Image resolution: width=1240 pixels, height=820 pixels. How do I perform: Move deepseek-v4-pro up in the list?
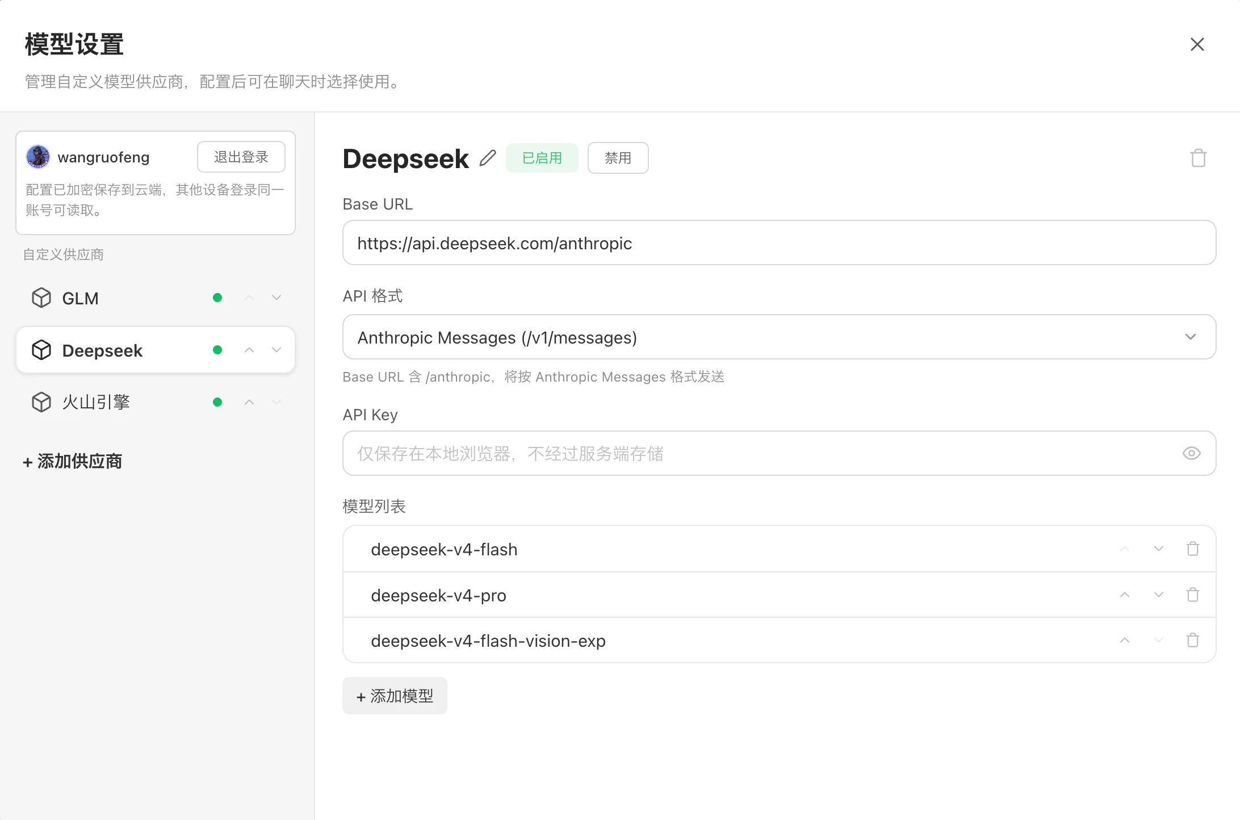(x=1125, y=595)
